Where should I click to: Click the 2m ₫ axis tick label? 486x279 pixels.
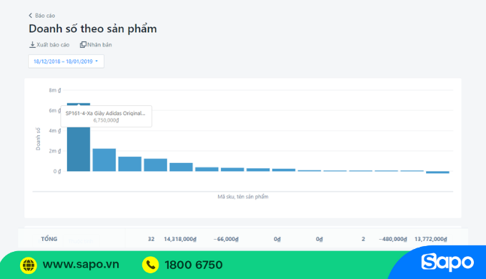pyautogui.click(x=54, y=151)
